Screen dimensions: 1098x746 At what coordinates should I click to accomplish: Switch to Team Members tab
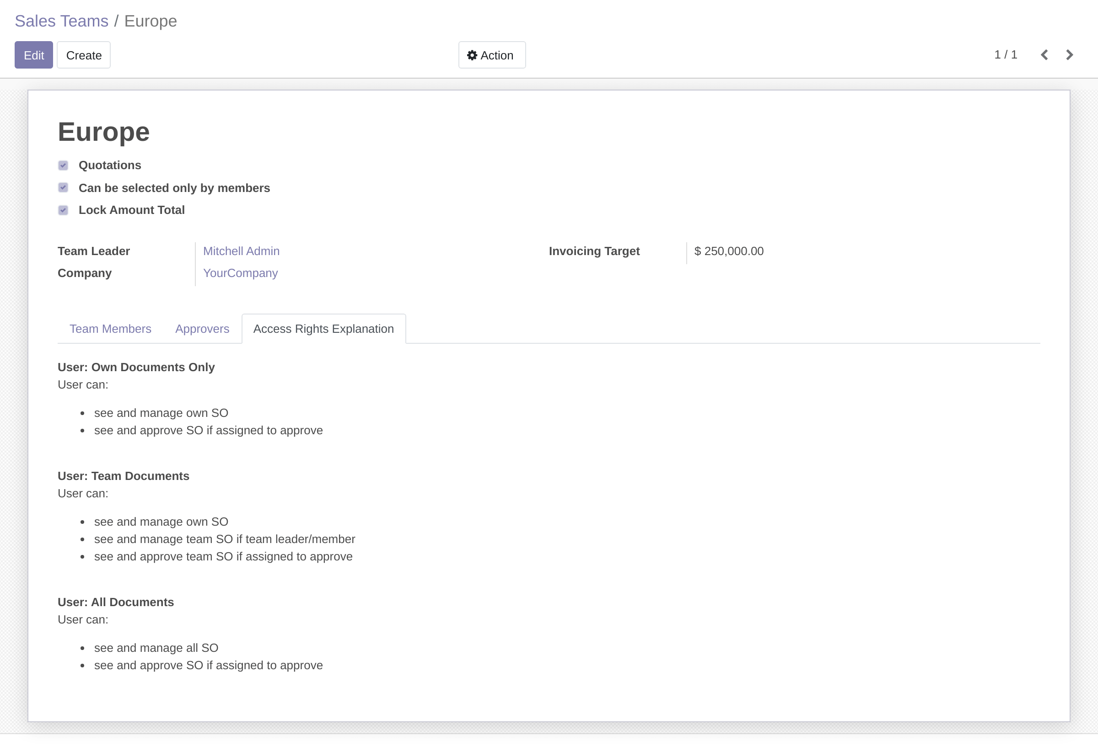tap(110, 329)
